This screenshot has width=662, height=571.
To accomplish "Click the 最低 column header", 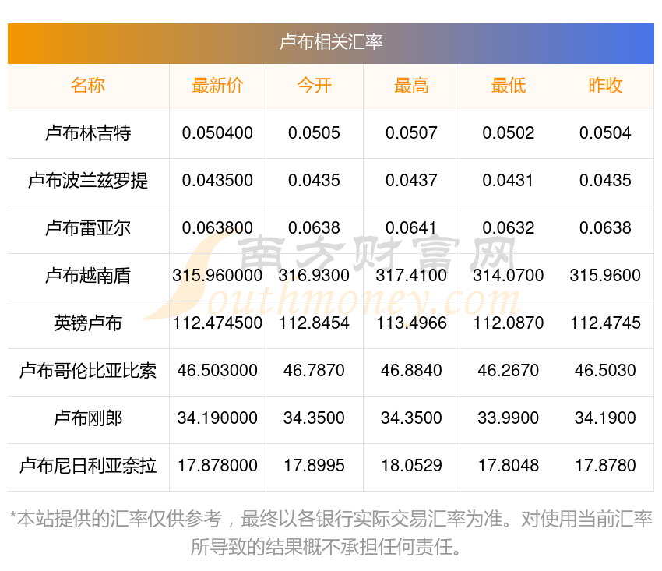I will [509, 86].
